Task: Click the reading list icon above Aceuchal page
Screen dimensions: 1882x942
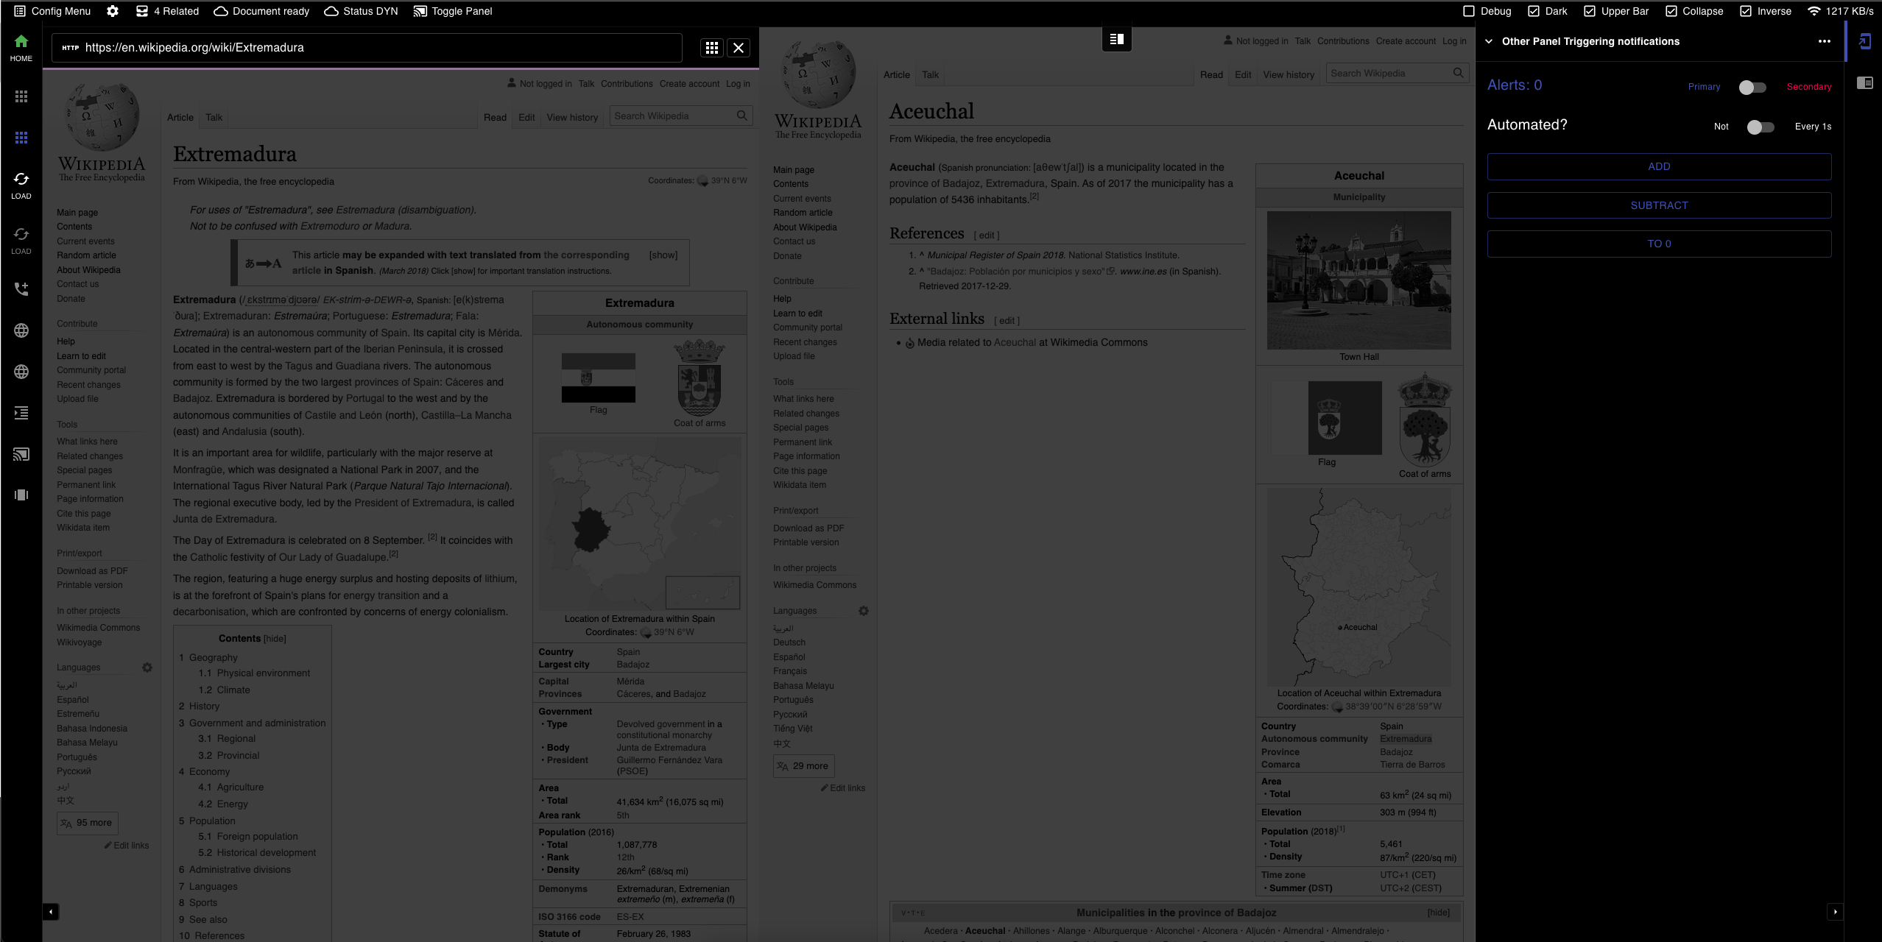Action: 1116,39
